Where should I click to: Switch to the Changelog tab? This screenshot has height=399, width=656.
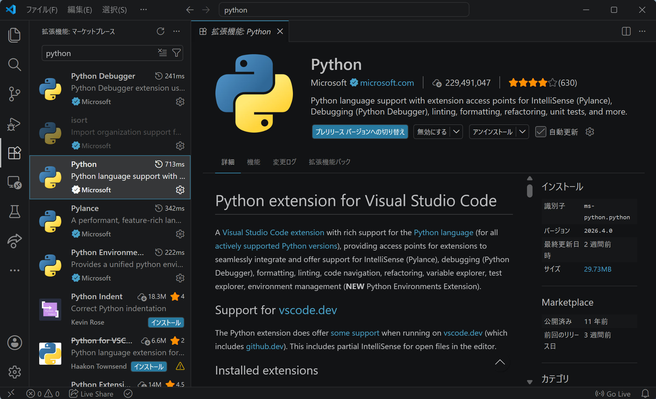coord(284,162)
